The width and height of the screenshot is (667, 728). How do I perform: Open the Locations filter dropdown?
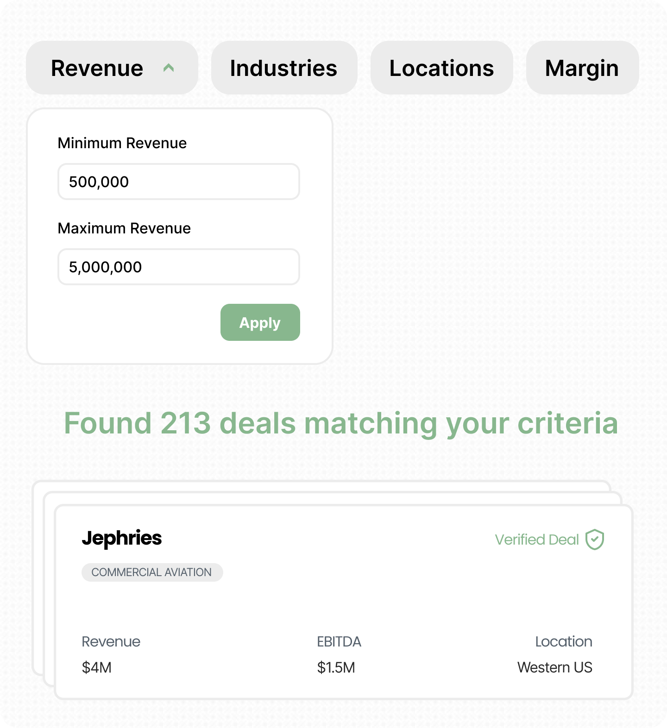(441, 68)
